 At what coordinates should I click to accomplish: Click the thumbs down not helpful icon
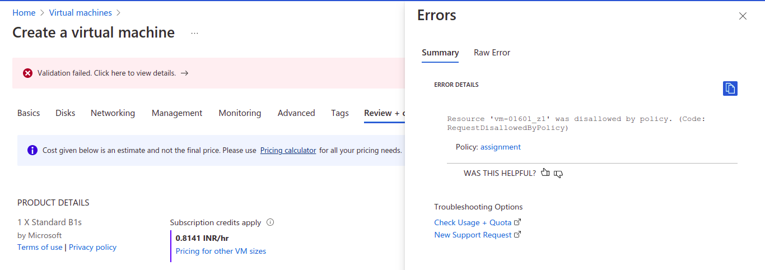(x=558, y=174)
